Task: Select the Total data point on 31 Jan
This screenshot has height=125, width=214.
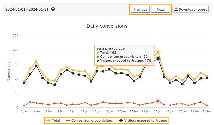Action: coord(207,76)
